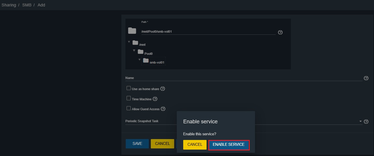This screenshot has width=374, height=156.
Task: Click the large folder icon left of Path
Action: [x=132, y=31]
